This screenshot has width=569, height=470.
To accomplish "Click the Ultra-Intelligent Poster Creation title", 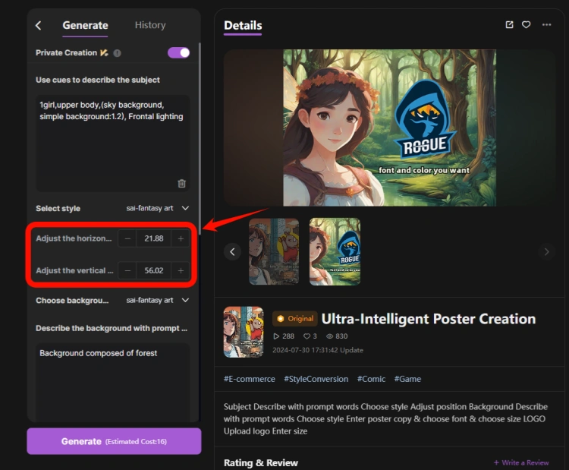I will pyautogui.click(x=429, y=319).
